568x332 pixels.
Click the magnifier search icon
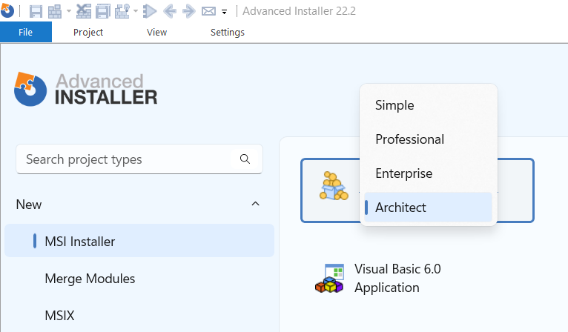(245, 159)
